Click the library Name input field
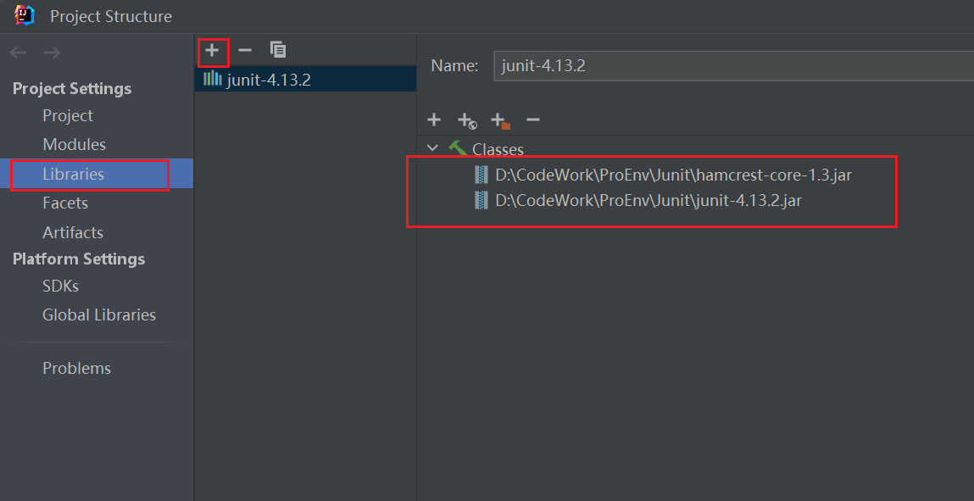 pyautogui.click(x=733, y=66)
